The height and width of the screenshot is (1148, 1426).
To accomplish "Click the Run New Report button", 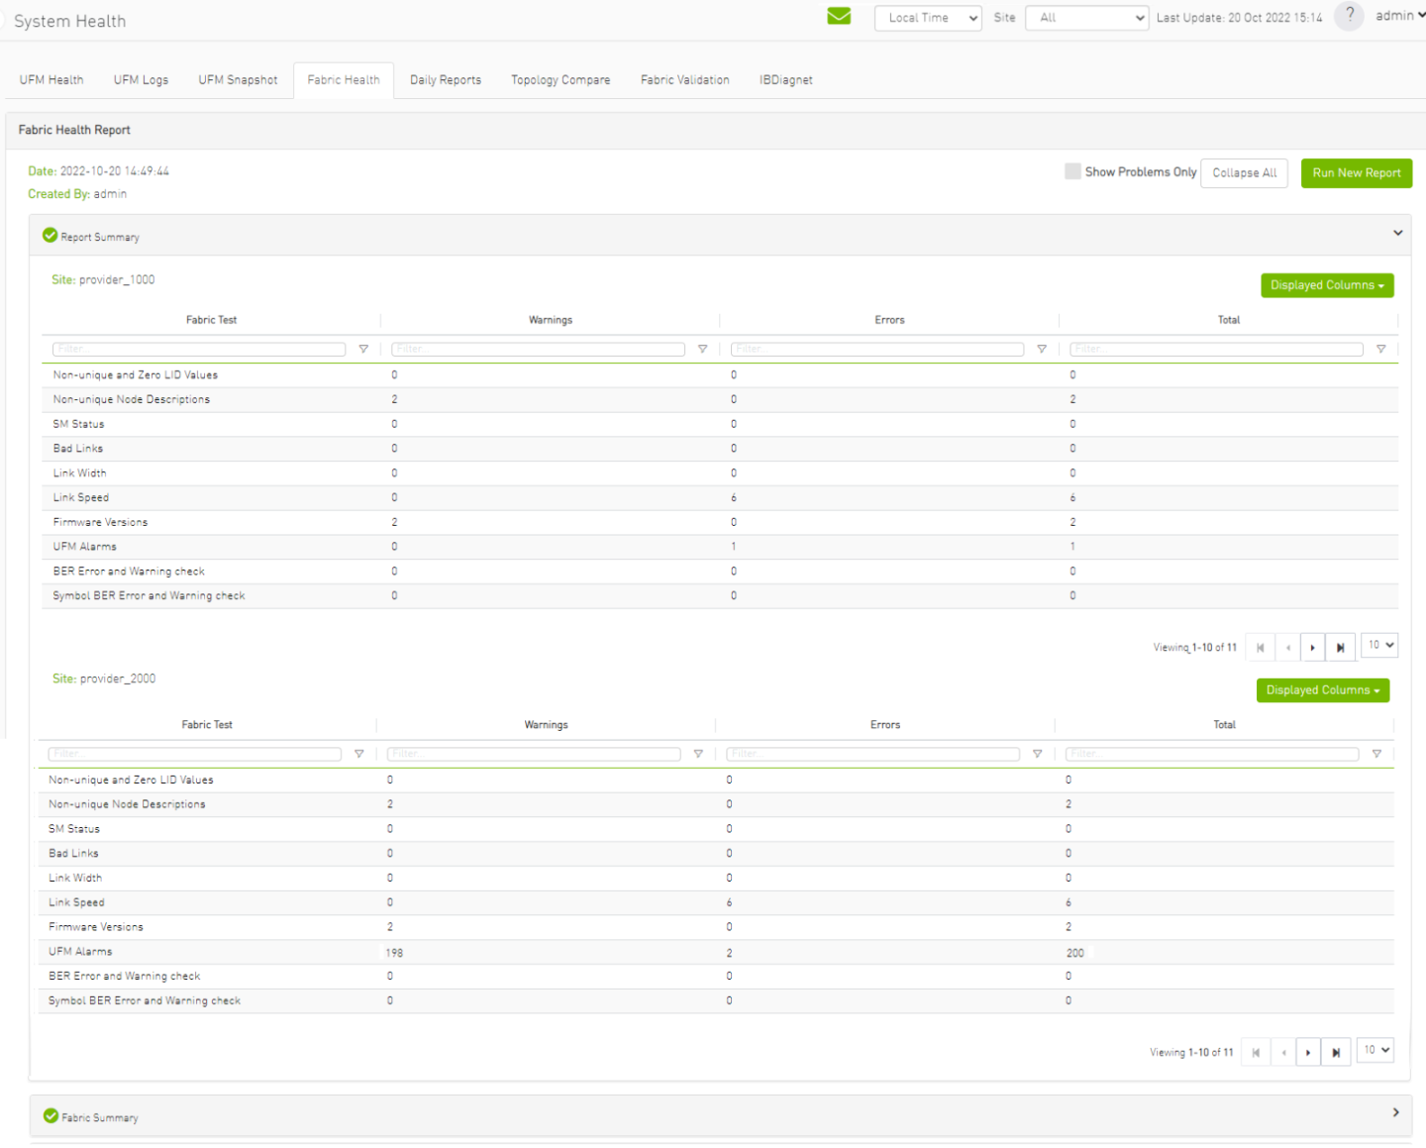I will coord(1356,172).
